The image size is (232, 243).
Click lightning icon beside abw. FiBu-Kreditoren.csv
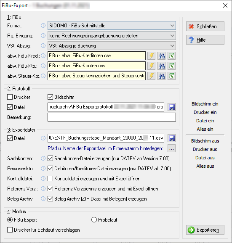tap(151, 56)
